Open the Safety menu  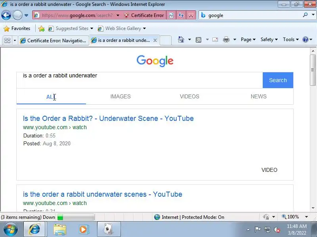pos(269,39)
